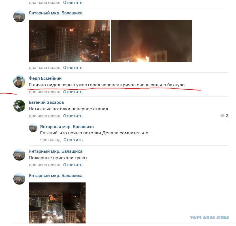236x226 pixels.
Task: Click the Янтарный мкр. avatar above the fire photos
Action: click(19, 16)
